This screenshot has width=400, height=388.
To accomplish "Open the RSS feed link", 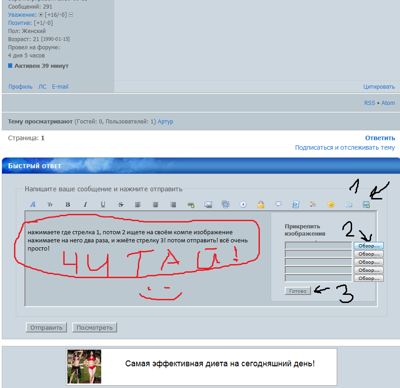I will (370, 103).
